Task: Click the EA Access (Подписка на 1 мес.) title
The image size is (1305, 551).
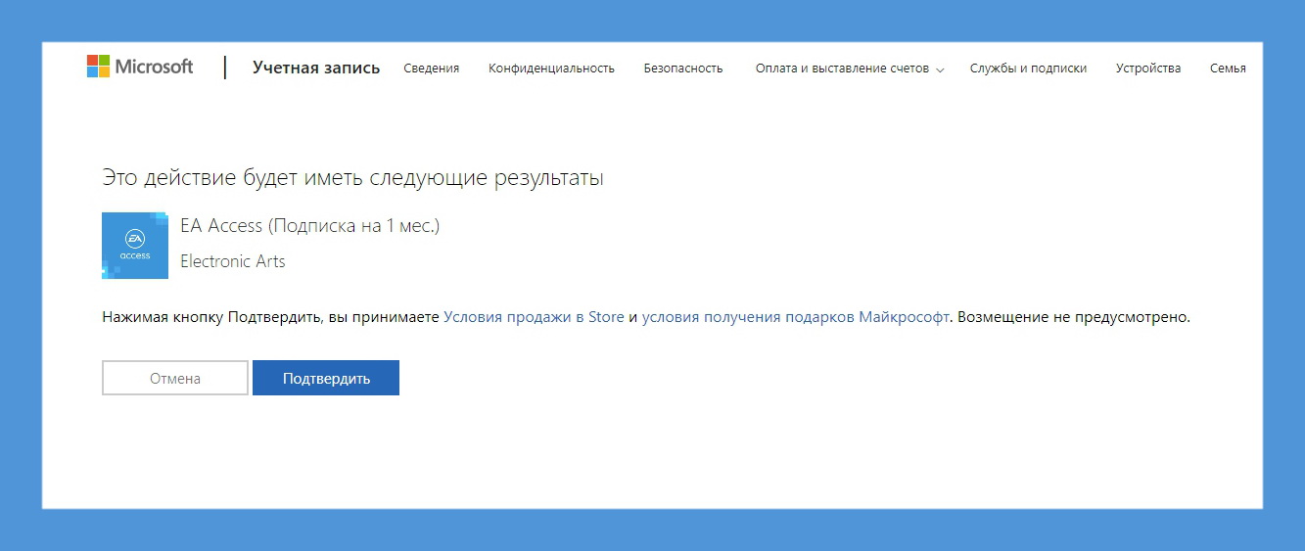Action: coord(309,226)
